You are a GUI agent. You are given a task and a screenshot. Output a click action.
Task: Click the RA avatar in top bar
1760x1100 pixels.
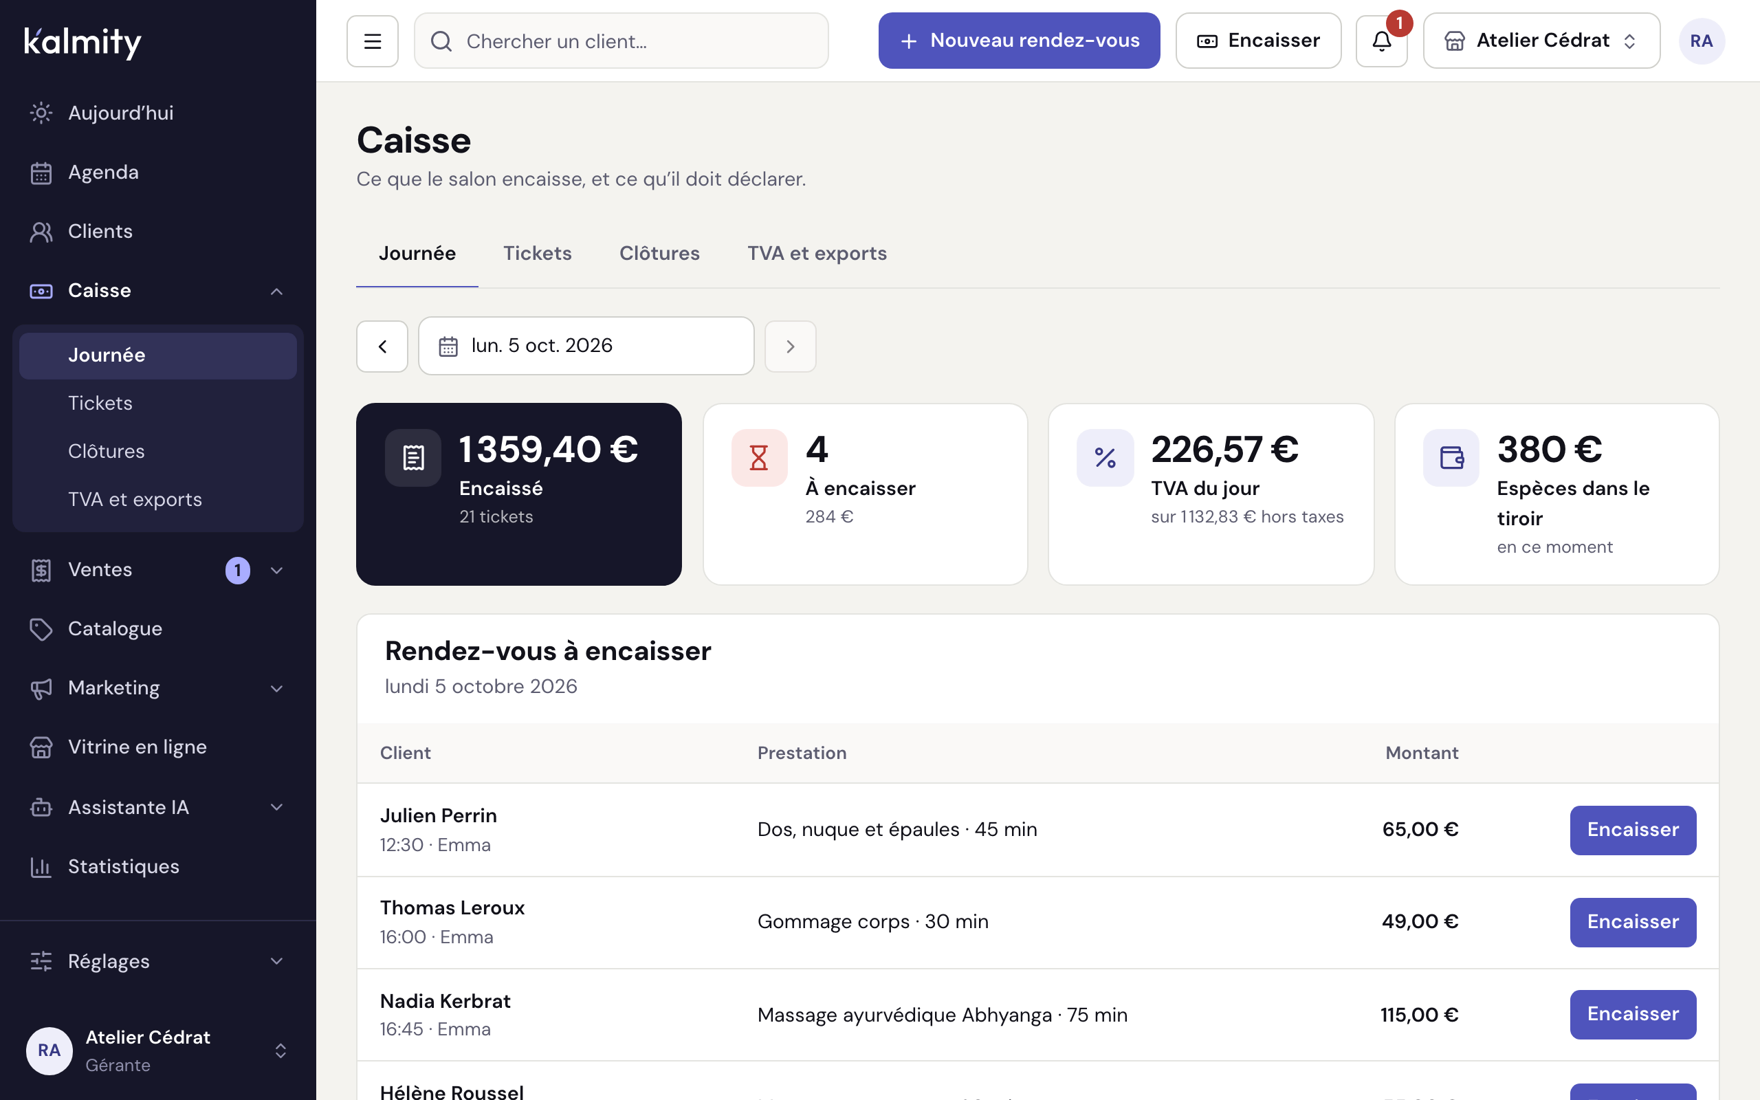[1701, 41]
